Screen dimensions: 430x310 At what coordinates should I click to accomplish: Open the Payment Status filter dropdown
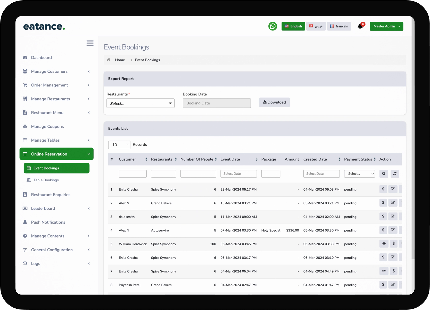[359, 174]
